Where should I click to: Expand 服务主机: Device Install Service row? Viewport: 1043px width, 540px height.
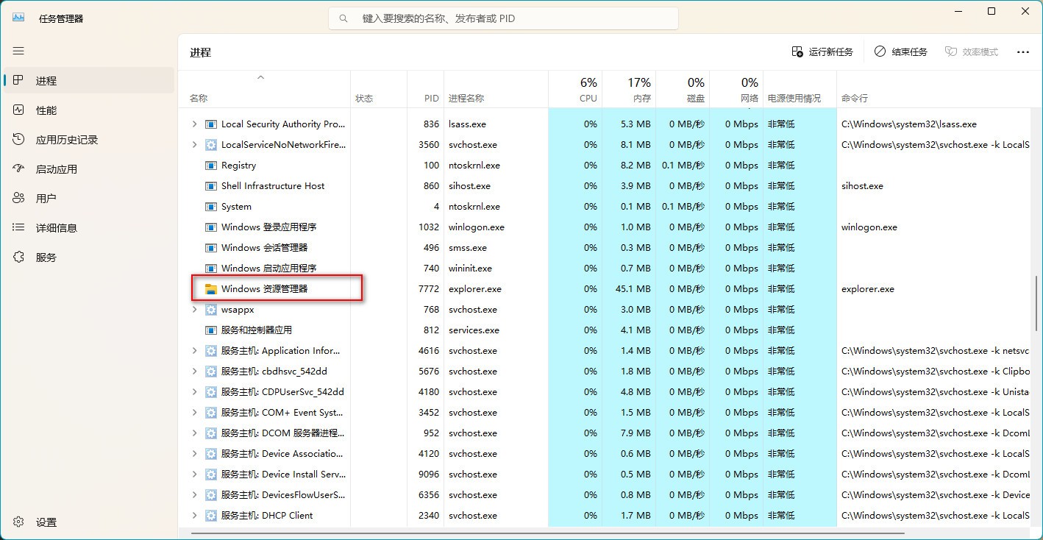(x=194, y=475)
